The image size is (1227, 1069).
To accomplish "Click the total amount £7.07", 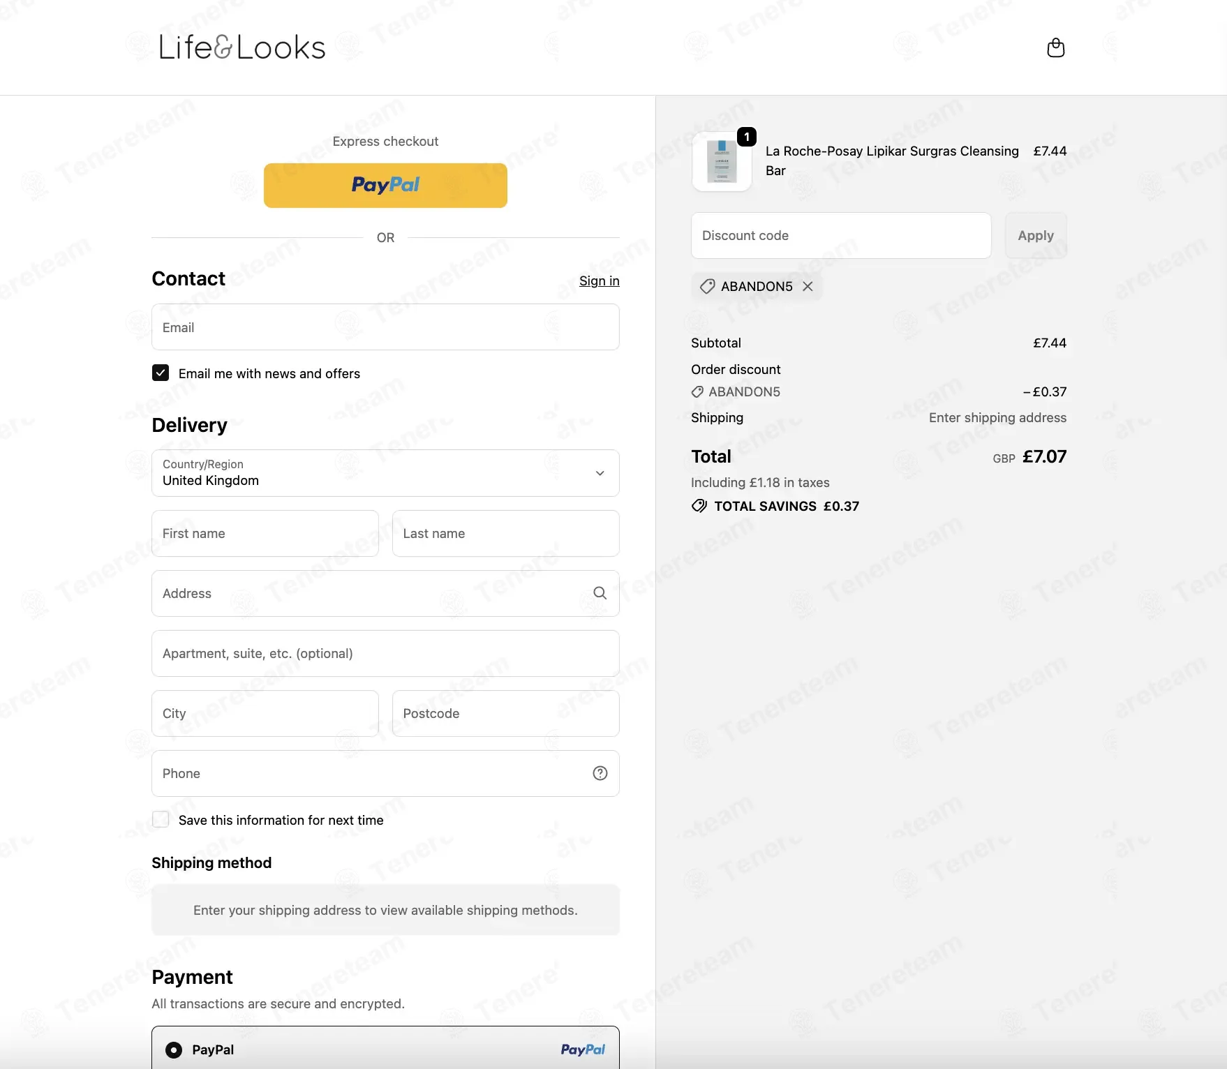I will (x=1044, y=456).
